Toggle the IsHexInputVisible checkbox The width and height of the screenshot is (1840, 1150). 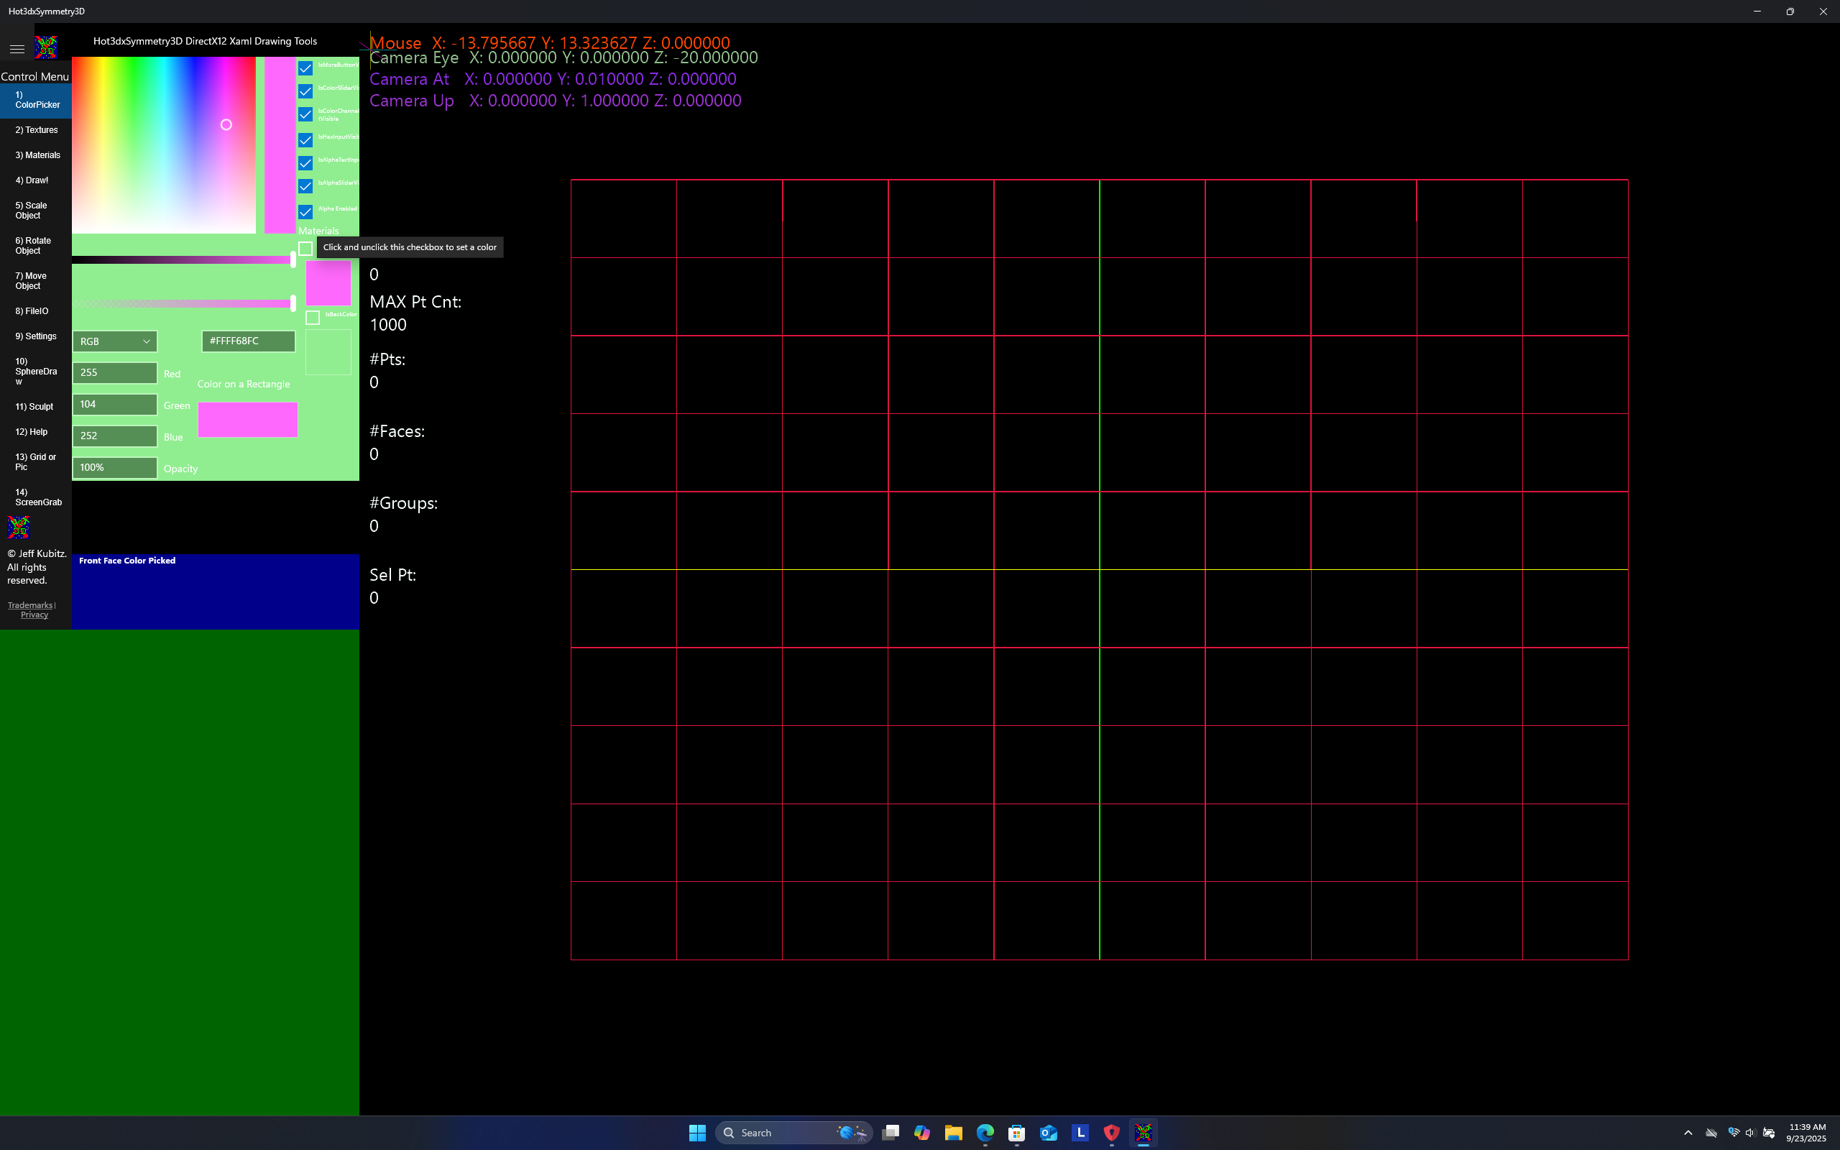305,141
